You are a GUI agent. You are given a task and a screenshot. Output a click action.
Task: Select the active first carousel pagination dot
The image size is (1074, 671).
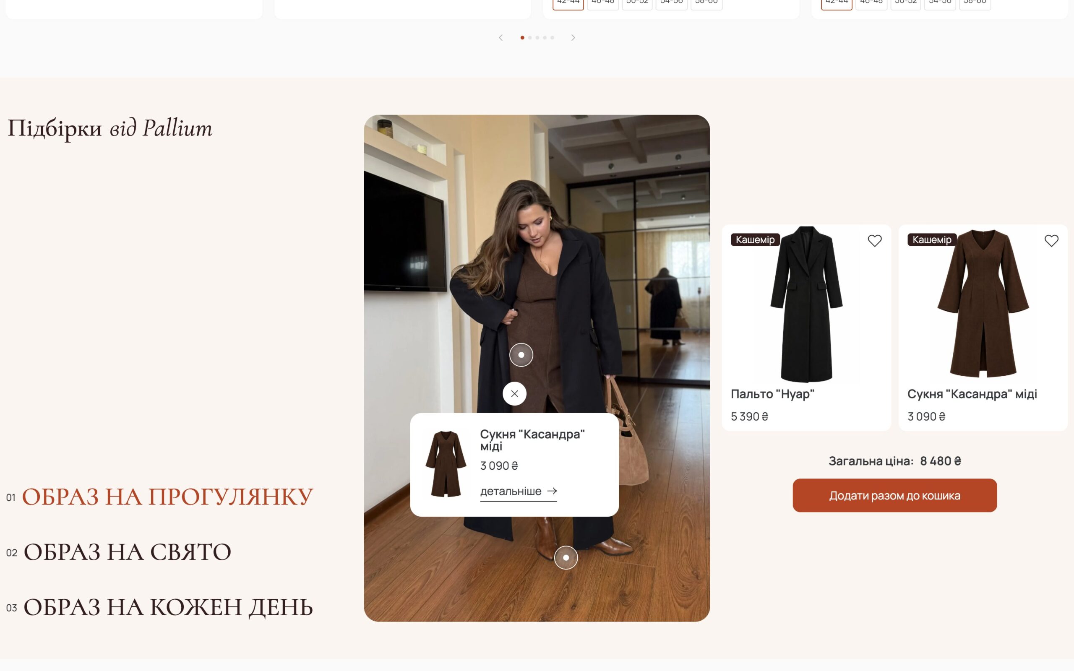[x=522, y=38]
